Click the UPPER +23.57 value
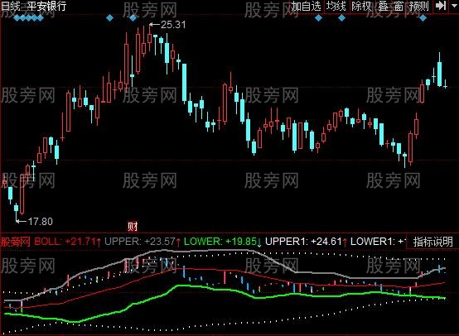The width and height of the screenshot is (459, 336). (143, 242)
